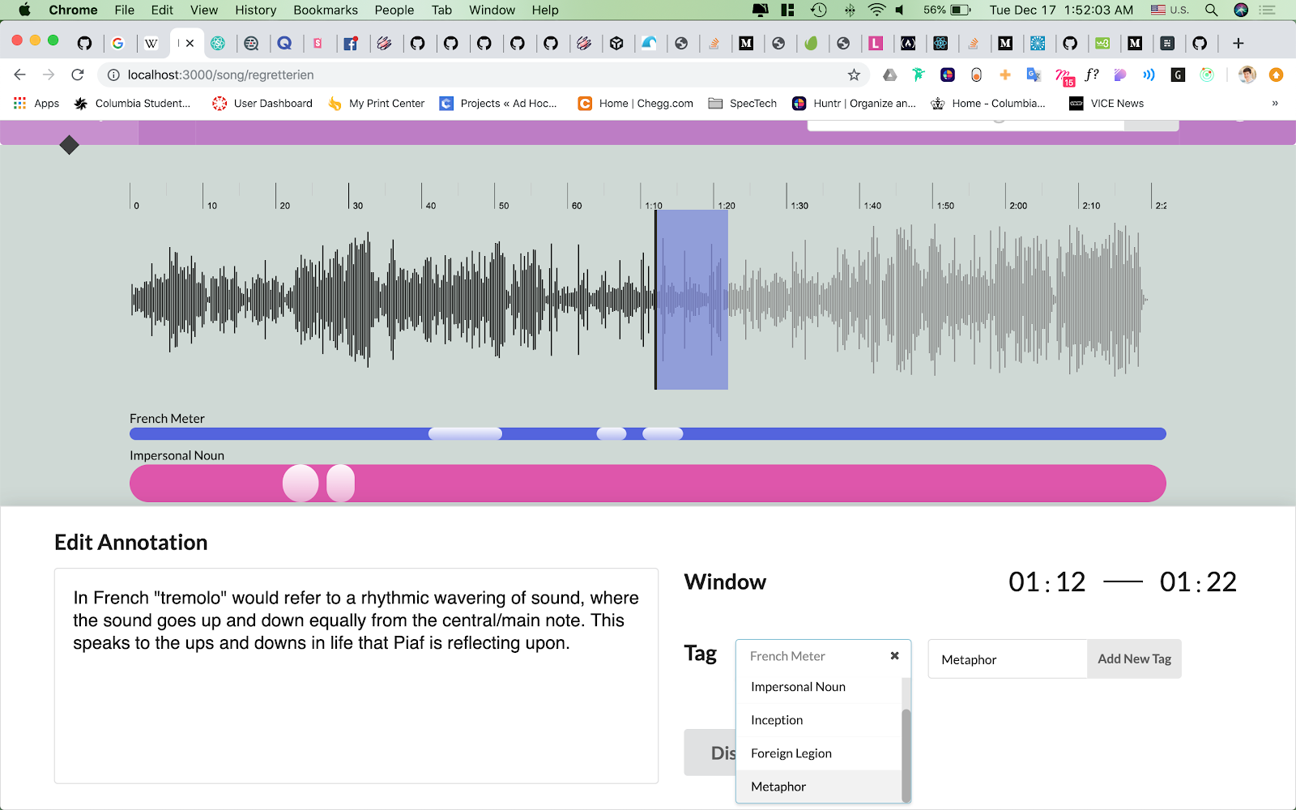Go back to the previous page

tap(20, 75)
